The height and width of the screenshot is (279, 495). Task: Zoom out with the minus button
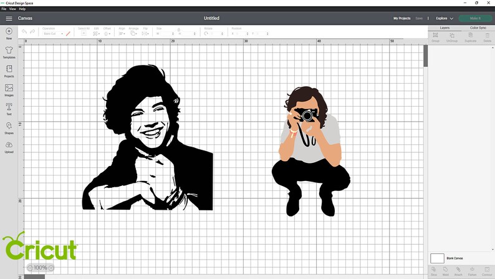pos(30,268)
